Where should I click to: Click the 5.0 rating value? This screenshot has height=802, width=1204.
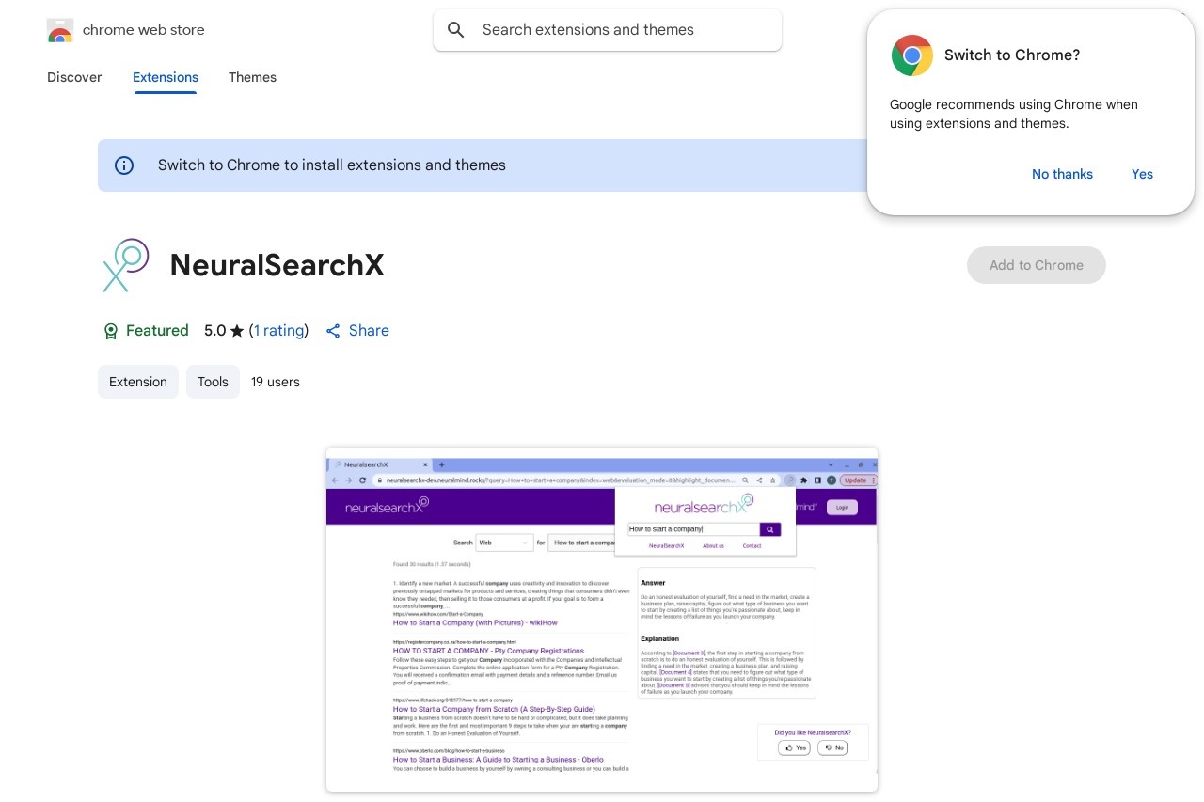pyautogui.click(x=214, y=331)
